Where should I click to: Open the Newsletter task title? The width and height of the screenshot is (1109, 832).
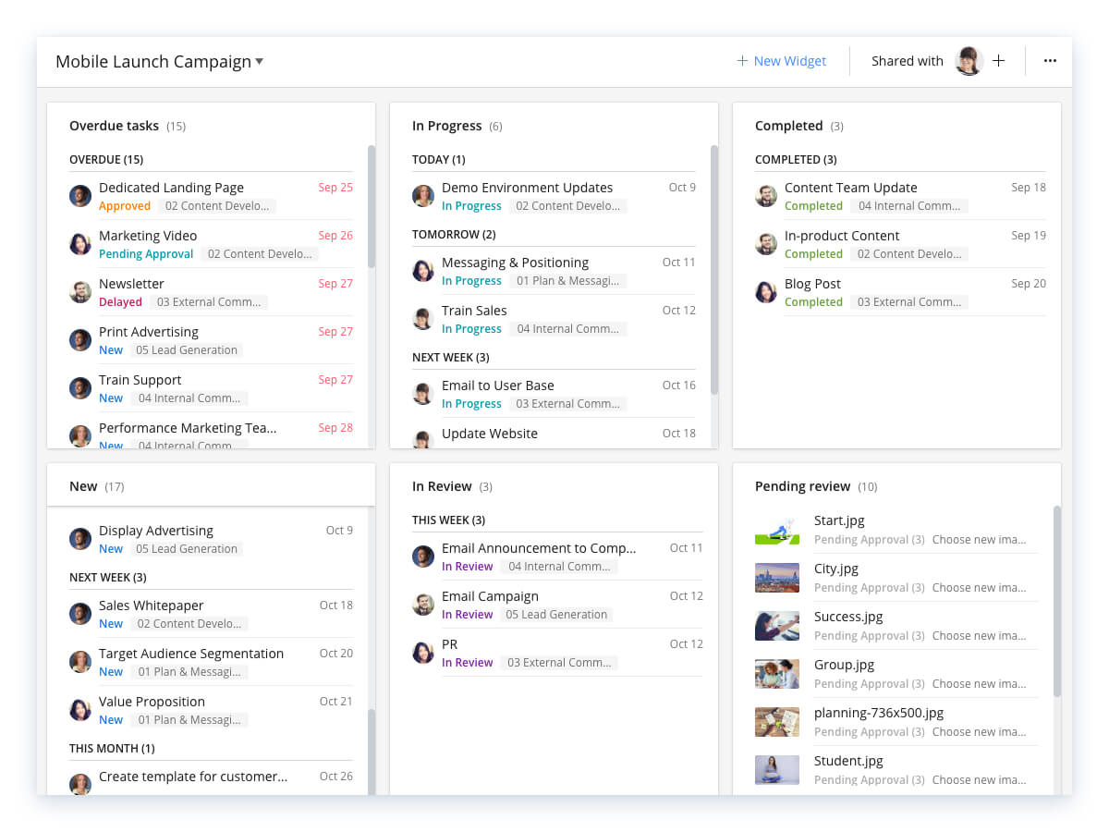[131, 284]
